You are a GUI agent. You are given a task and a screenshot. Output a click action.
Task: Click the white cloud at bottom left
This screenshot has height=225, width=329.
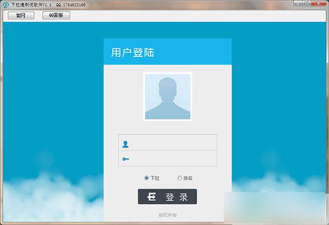click(x=44, y=203)
